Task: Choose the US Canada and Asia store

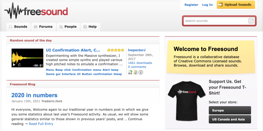Action: pyautogui.click(x=230, y=119)
